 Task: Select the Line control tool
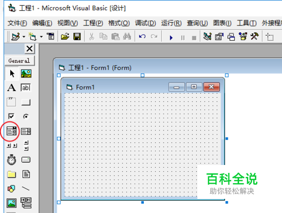(26, 189)
